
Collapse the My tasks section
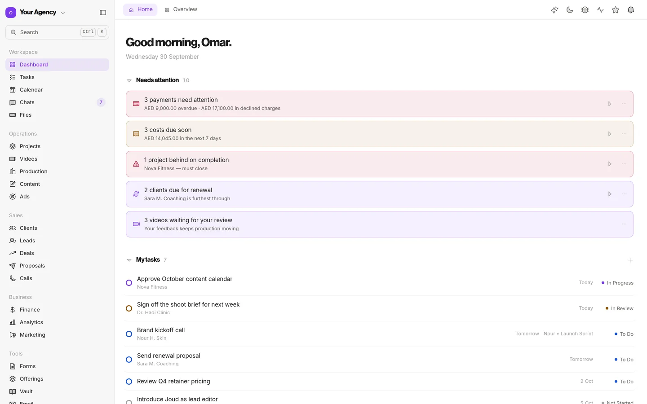(x=129, y=260)
